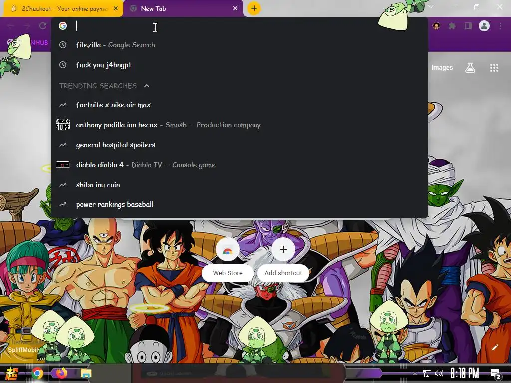Open Firefox from the taskbar

click(61, 373)
